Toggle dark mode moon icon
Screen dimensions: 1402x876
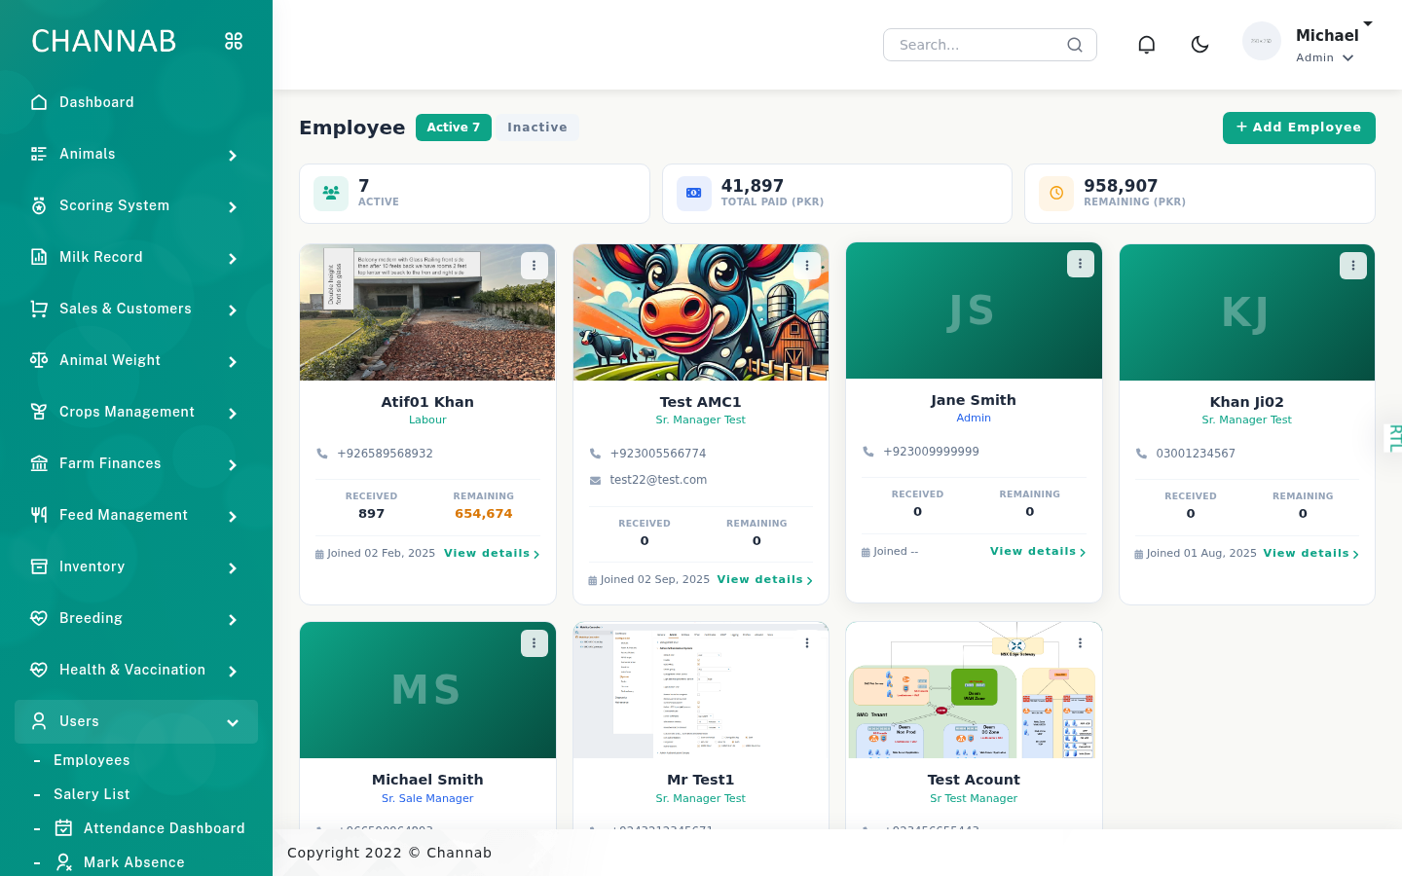(x=1199, y=45)
